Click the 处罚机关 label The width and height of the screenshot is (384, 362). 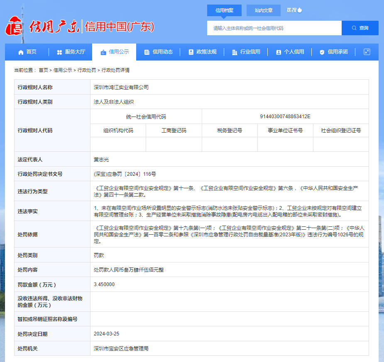pos(27,349)
